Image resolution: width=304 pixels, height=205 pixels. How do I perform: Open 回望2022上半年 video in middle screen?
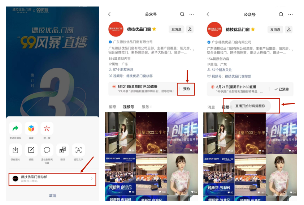tap(151, 133)
